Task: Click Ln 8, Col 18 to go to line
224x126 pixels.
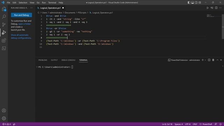Action: (167, 124)
